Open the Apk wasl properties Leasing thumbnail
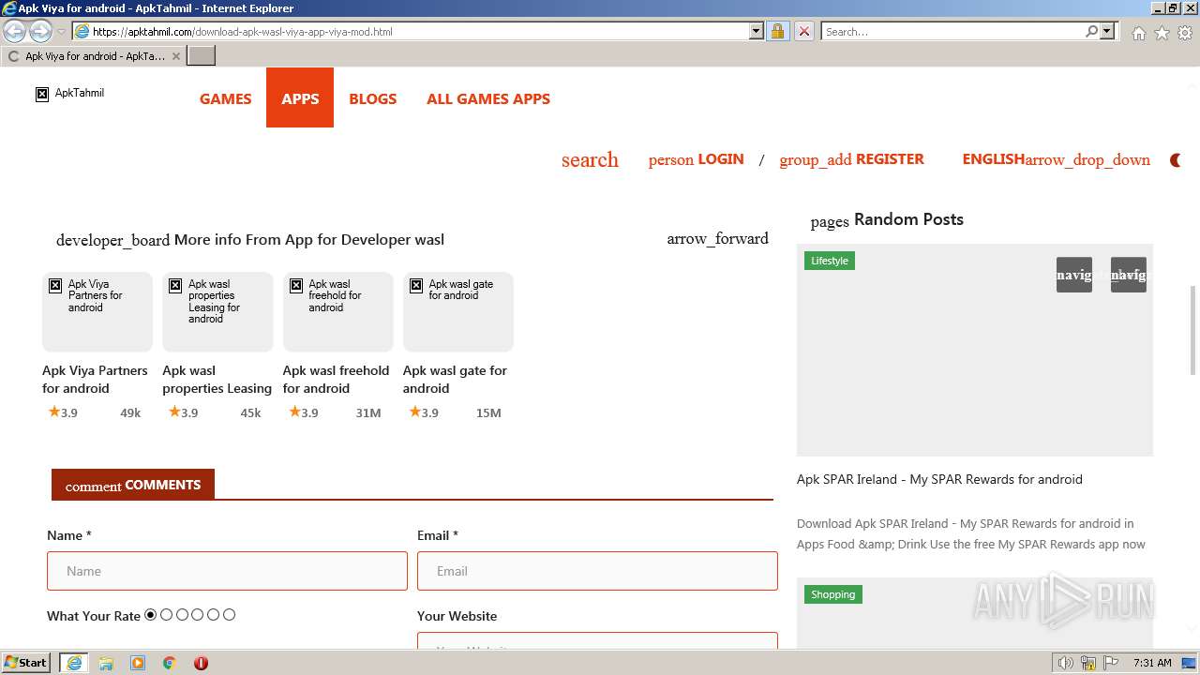1200x675 pixels. pos(217,311)
